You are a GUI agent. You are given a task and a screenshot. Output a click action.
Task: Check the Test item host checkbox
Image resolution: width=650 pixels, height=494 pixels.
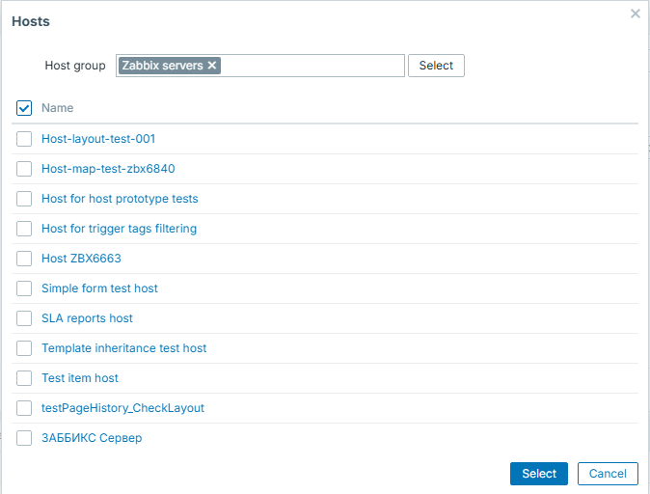tap(24, 378)
